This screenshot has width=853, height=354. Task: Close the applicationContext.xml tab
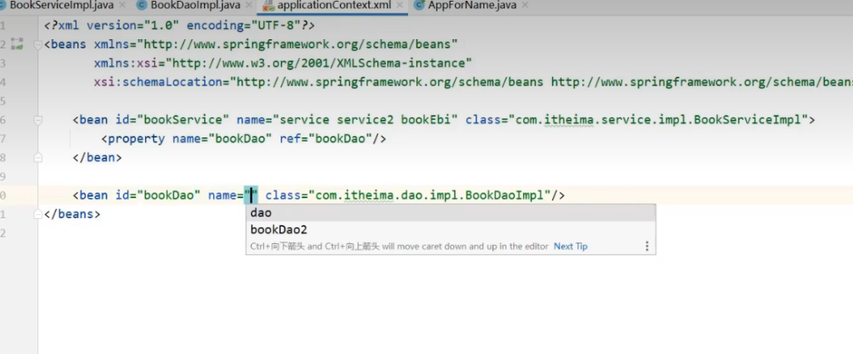click(399, 6)
